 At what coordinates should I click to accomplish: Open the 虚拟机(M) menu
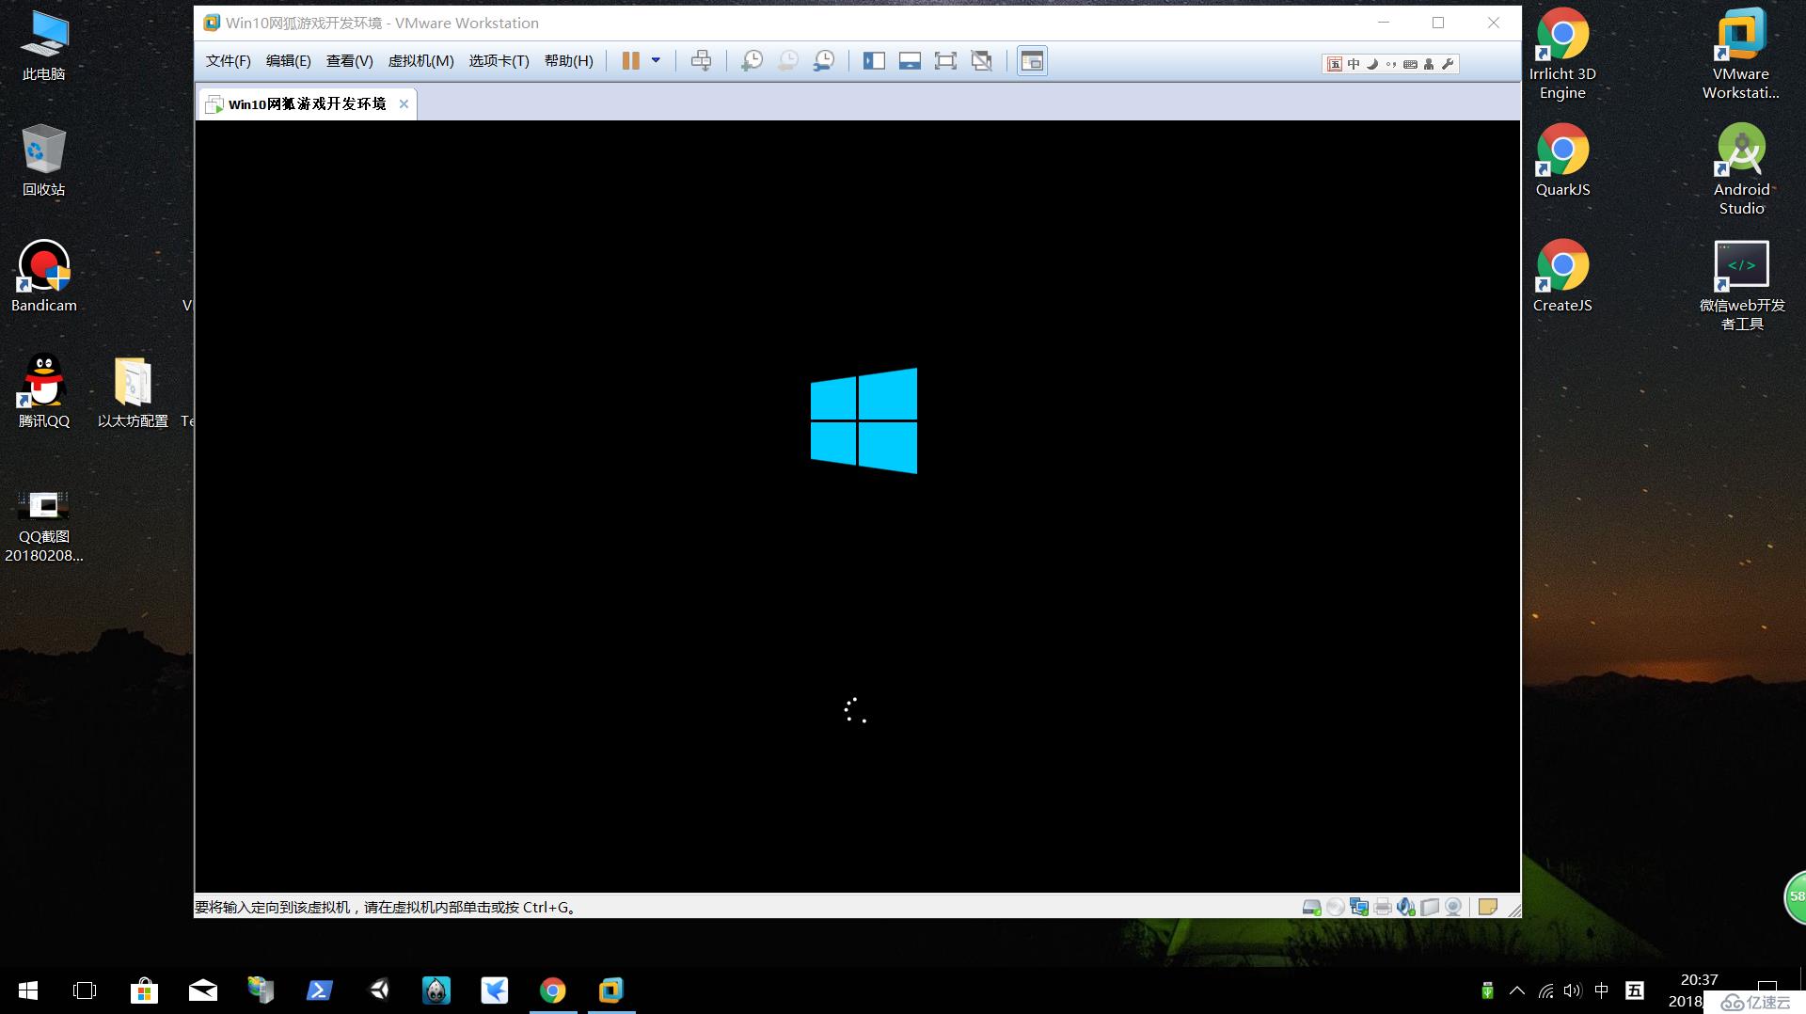(x=420, y=61)
